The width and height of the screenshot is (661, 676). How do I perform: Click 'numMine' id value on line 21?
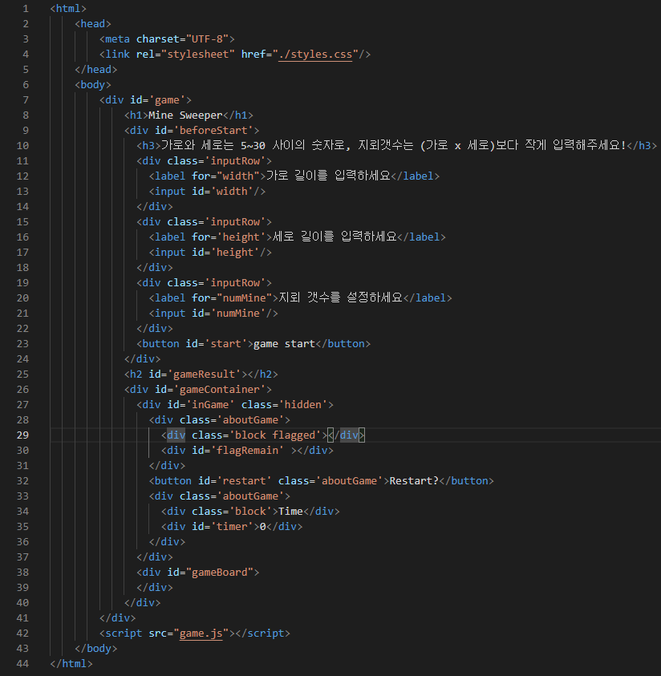point(238,314)
